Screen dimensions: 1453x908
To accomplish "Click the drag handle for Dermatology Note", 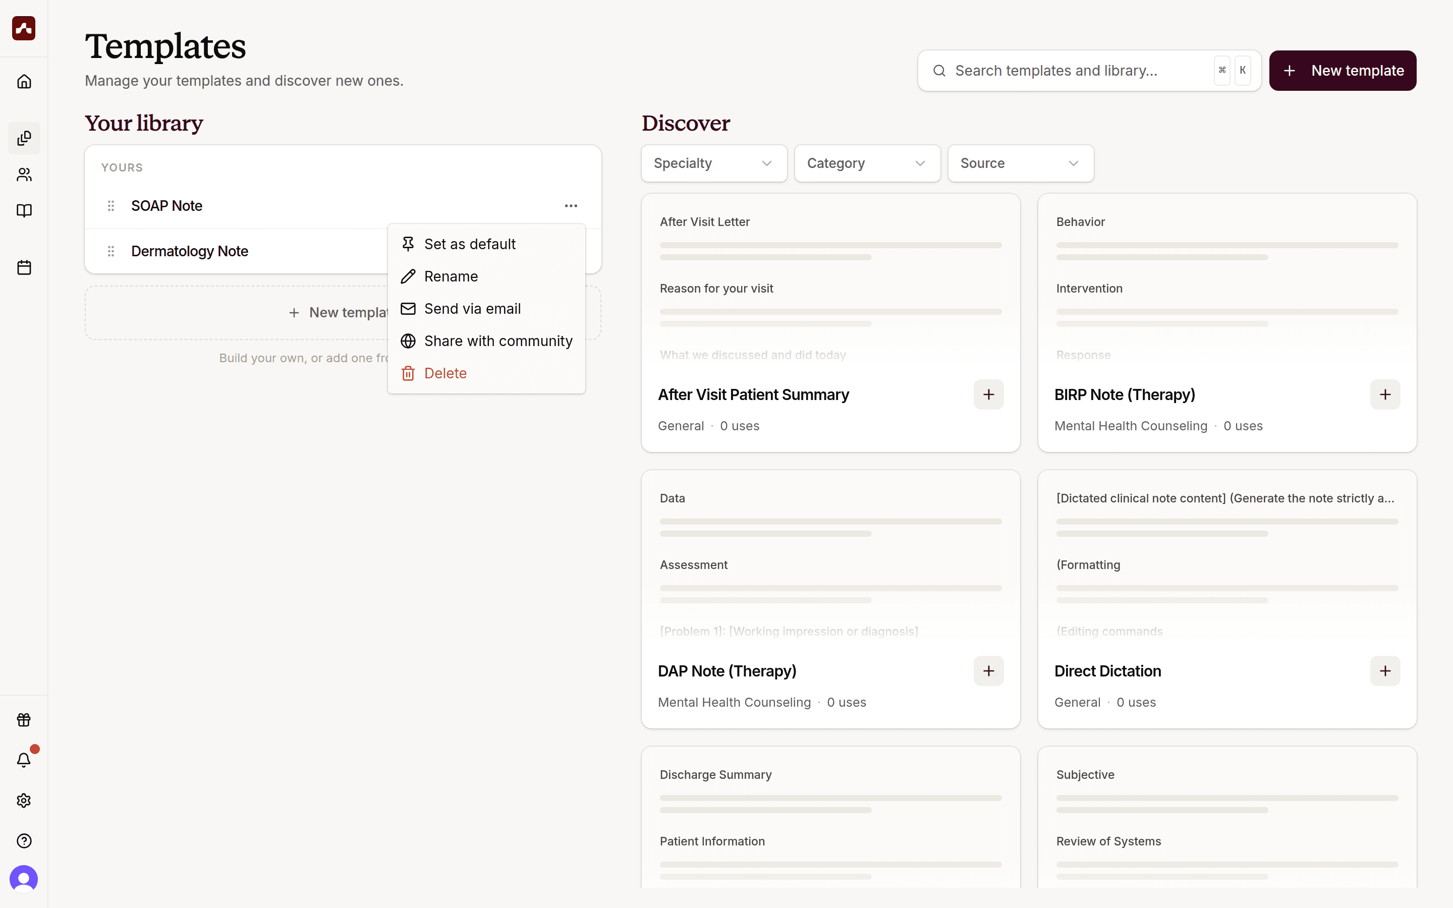I will tap(111, 251).
